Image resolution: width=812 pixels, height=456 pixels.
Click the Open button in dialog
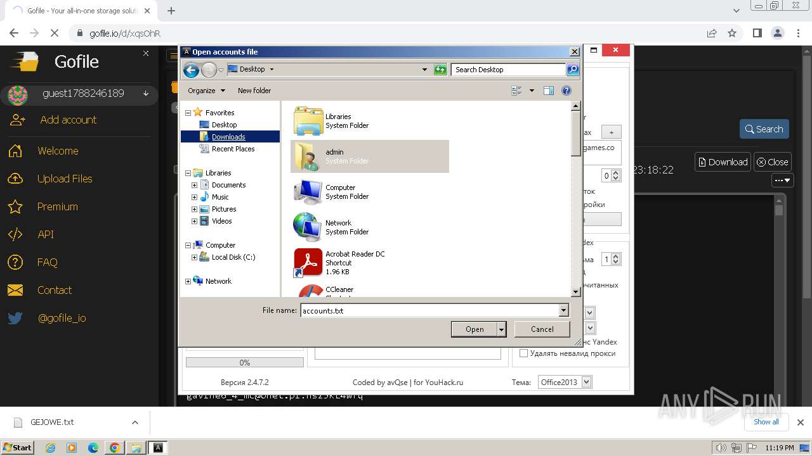coord(475,329)
